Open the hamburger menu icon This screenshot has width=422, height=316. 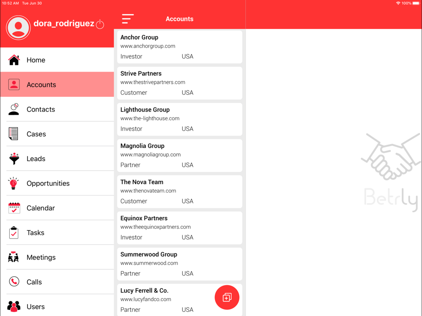point(127,19)
